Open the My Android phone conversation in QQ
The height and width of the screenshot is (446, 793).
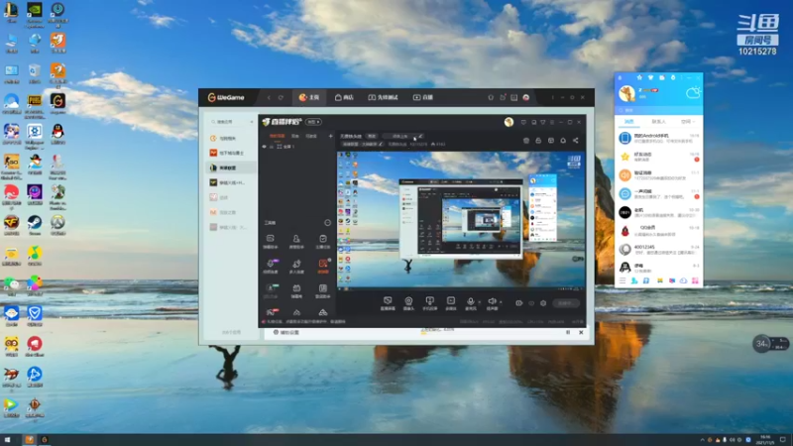[x=658, y=138]
